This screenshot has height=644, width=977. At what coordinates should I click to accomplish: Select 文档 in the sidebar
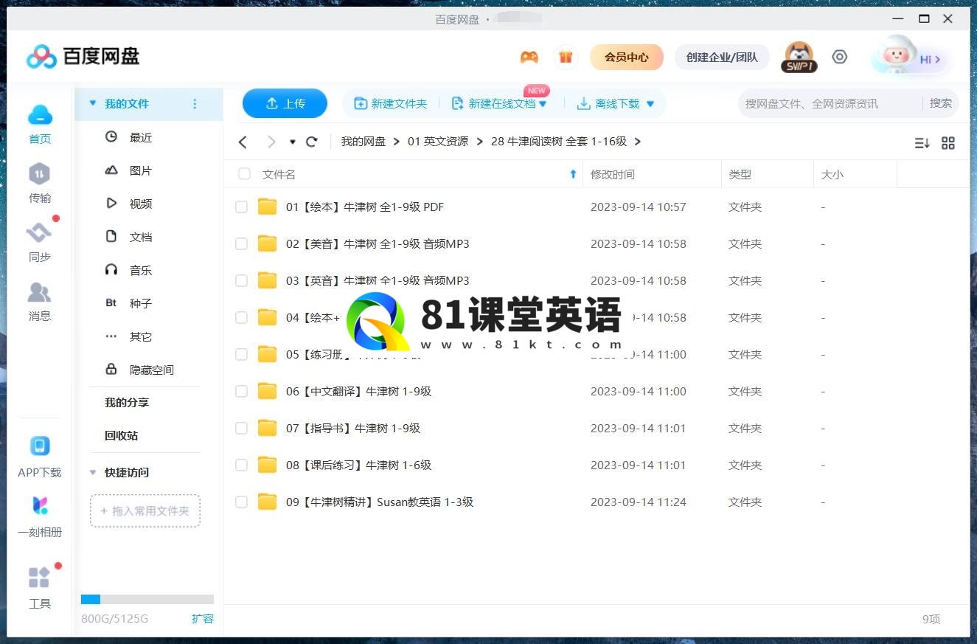pyautogui.click(x=140, y=237)
